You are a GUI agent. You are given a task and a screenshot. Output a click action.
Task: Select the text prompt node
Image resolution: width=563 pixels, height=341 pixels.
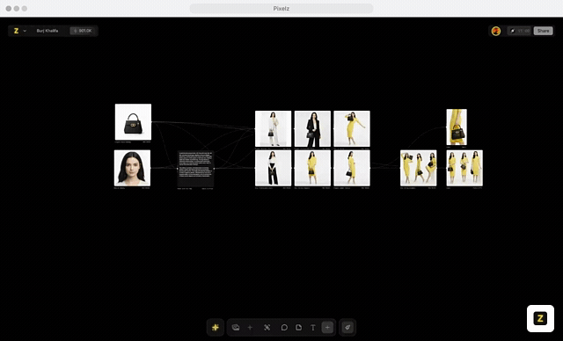(x=195, y=169)
